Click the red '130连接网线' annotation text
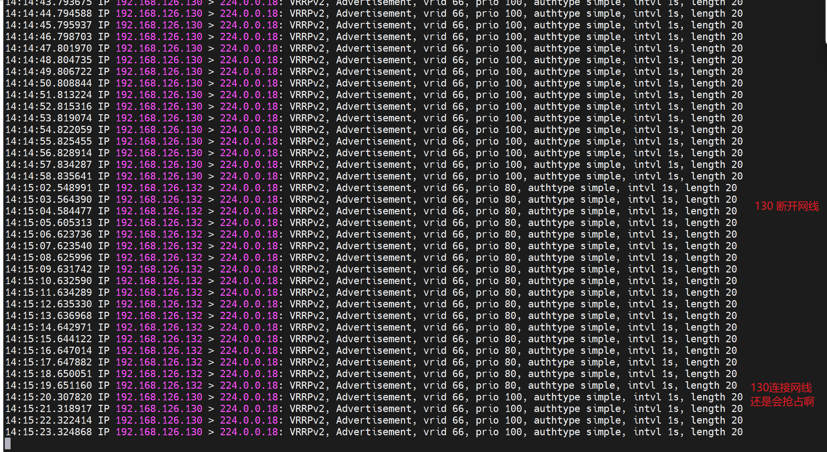This screenshot has height=452, width=827. [781, 388]
